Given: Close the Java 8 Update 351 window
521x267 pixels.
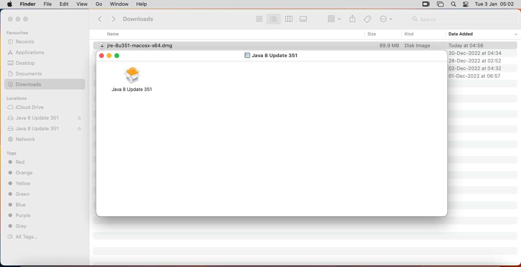Looking at the screenshot, I should (x=102, y=56).
